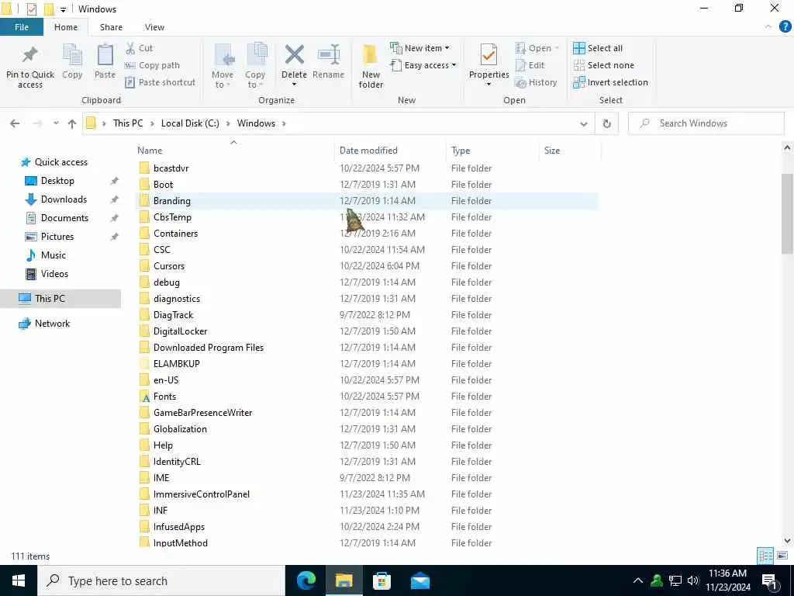Viewport: 794px width, 596px height.
Task: Open the notification center icon
Action: point(769,581)
